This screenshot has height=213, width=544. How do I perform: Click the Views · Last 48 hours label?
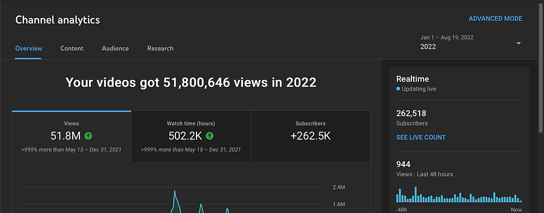[425, 174]
